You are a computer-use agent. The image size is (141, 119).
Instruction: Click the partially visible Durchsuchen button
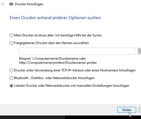click(139, 51)
